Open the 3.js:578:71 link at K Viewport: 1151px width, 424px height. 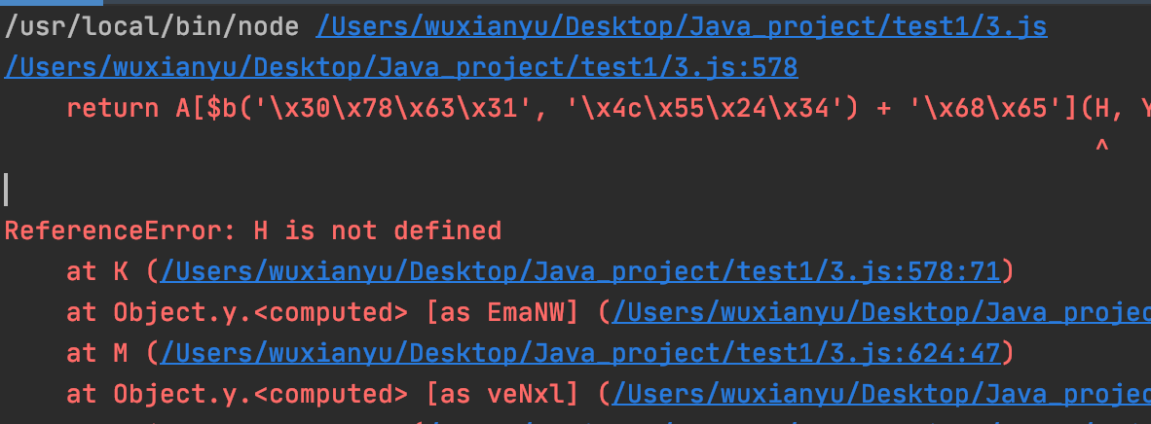point(580,272)
